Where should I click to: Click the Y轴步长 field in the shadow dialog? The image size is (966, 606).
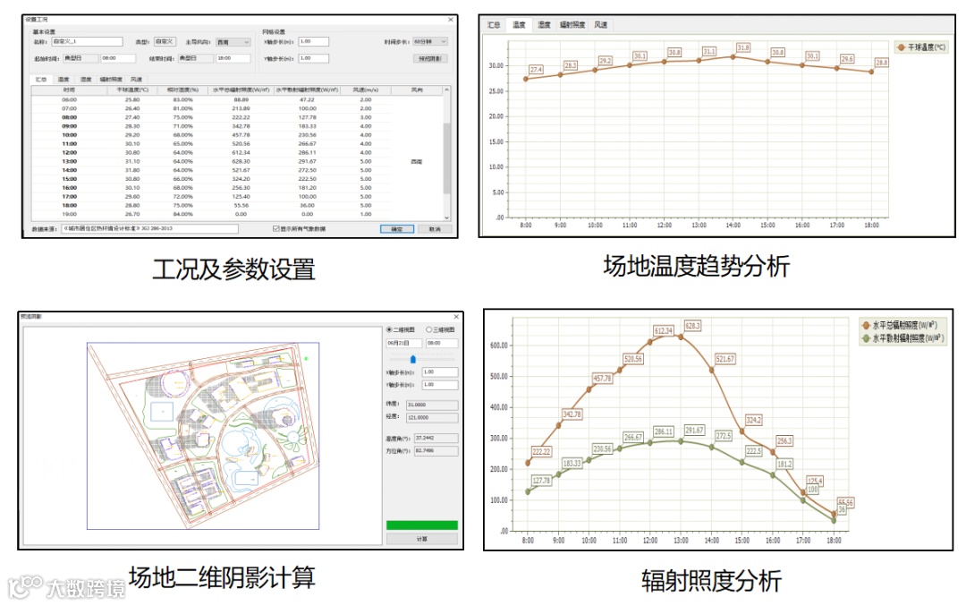440,385
